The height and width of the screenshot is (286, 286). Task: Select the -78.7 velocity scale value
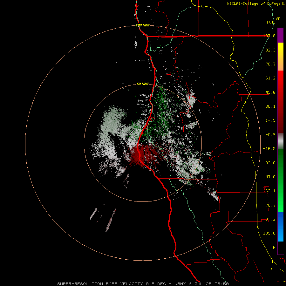269,205
